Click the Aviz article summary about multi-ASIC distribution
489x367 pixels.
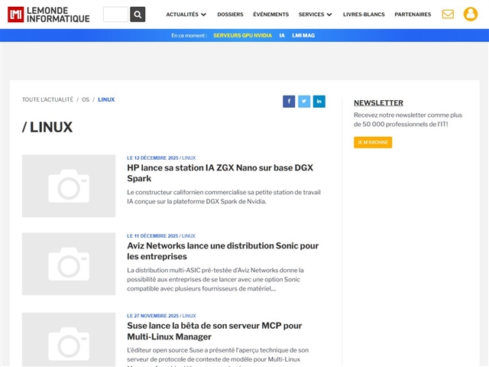point(215,279)
